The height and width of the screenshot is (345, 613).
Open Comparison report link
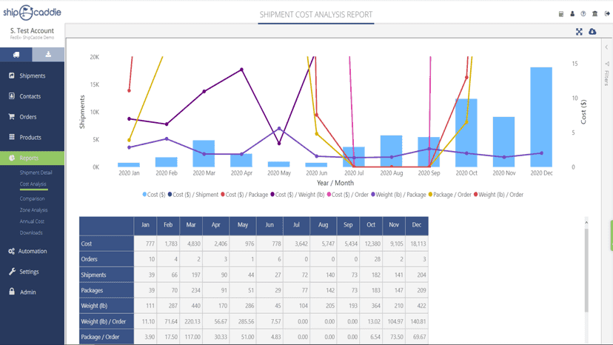32,198
